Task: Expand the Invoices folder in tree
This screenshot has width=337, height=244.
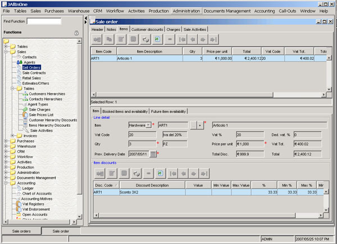Action: (12, 135)
